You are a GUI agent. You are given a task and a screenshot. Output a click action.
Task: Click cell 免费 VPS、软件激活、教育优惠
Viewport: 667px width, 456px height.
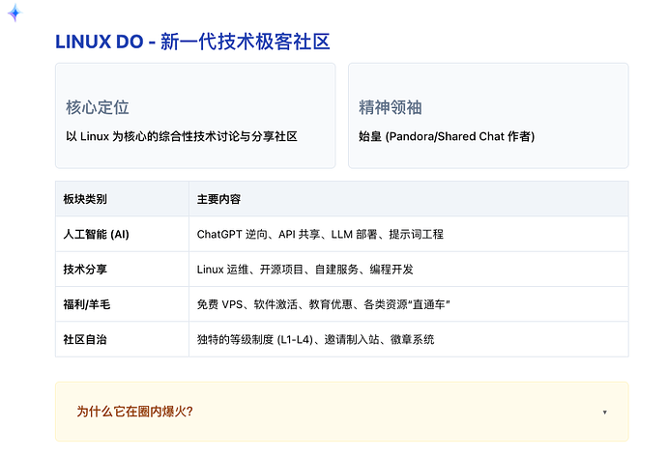pyautogui.click(x=409, y=304)
